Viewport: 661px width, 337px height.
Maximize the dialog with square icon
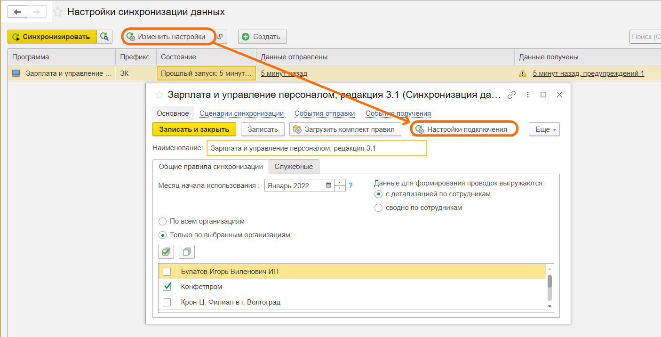(543, 95)
